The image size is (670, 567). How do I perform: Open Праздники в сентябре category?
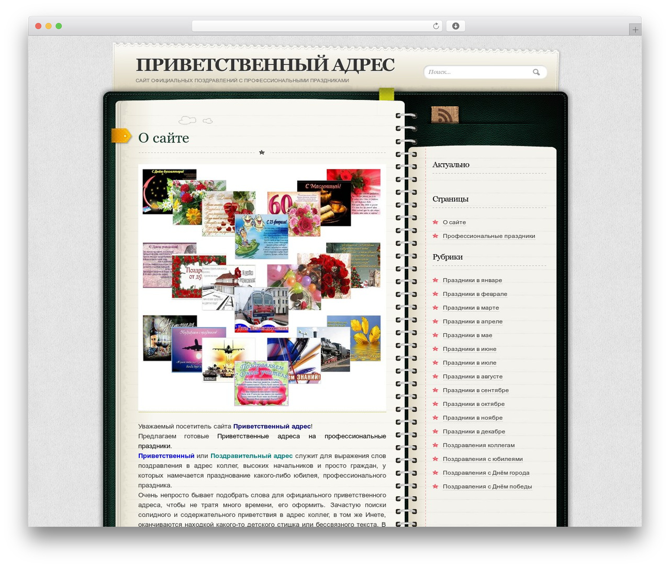476,390
